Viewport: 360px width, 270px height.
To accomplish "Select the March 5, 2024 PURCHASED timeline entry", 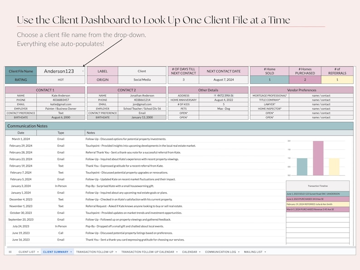I will [318, 209].
